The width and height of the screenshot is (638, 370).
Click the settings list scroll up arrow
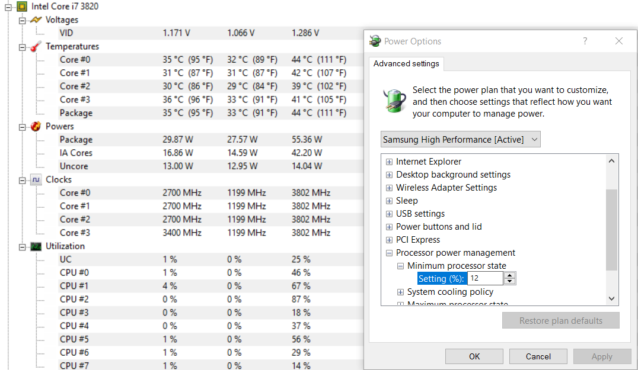611,161
